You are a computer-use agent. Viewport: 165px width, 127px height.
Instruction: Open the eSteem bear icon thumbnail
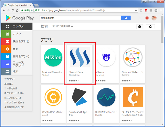(x=106, y=57)
